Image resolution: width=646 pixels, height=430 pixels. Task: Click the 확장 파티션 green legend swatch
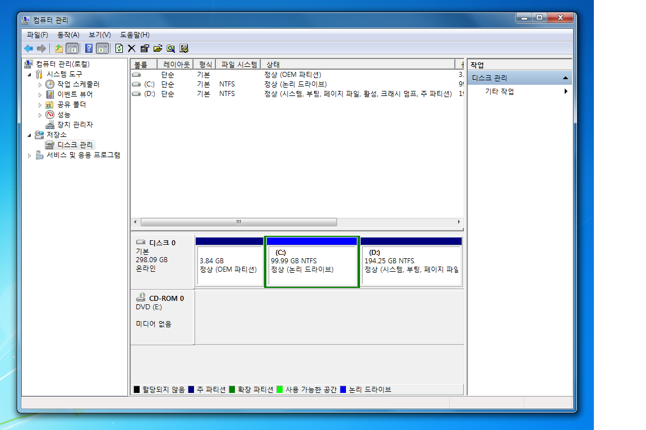(232, 390)
